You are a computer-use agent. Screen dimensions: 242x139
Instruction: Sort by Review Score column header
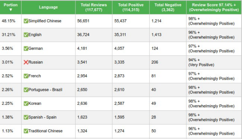214,7
